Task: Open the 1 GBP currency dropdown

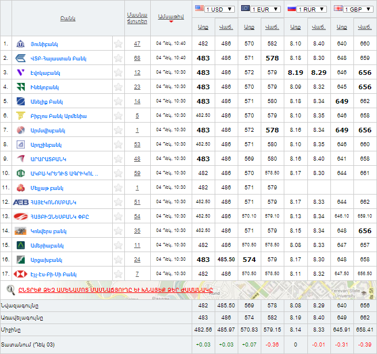Action: tap(358, 9)
